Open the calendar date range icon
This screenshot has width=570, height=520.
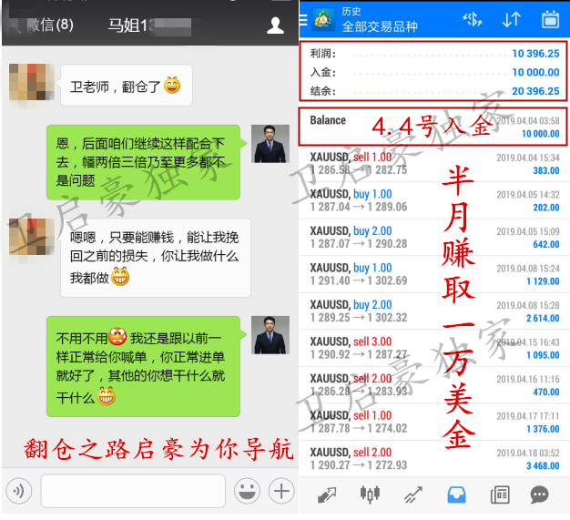pos(550,19)
